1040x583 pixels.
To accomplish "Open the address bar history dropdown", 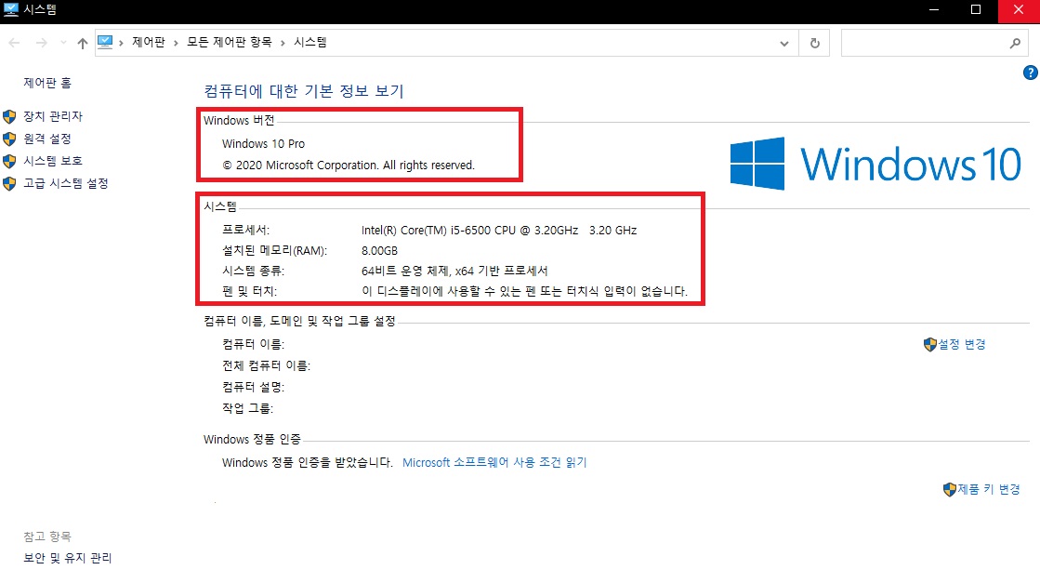I will (784, 43).
